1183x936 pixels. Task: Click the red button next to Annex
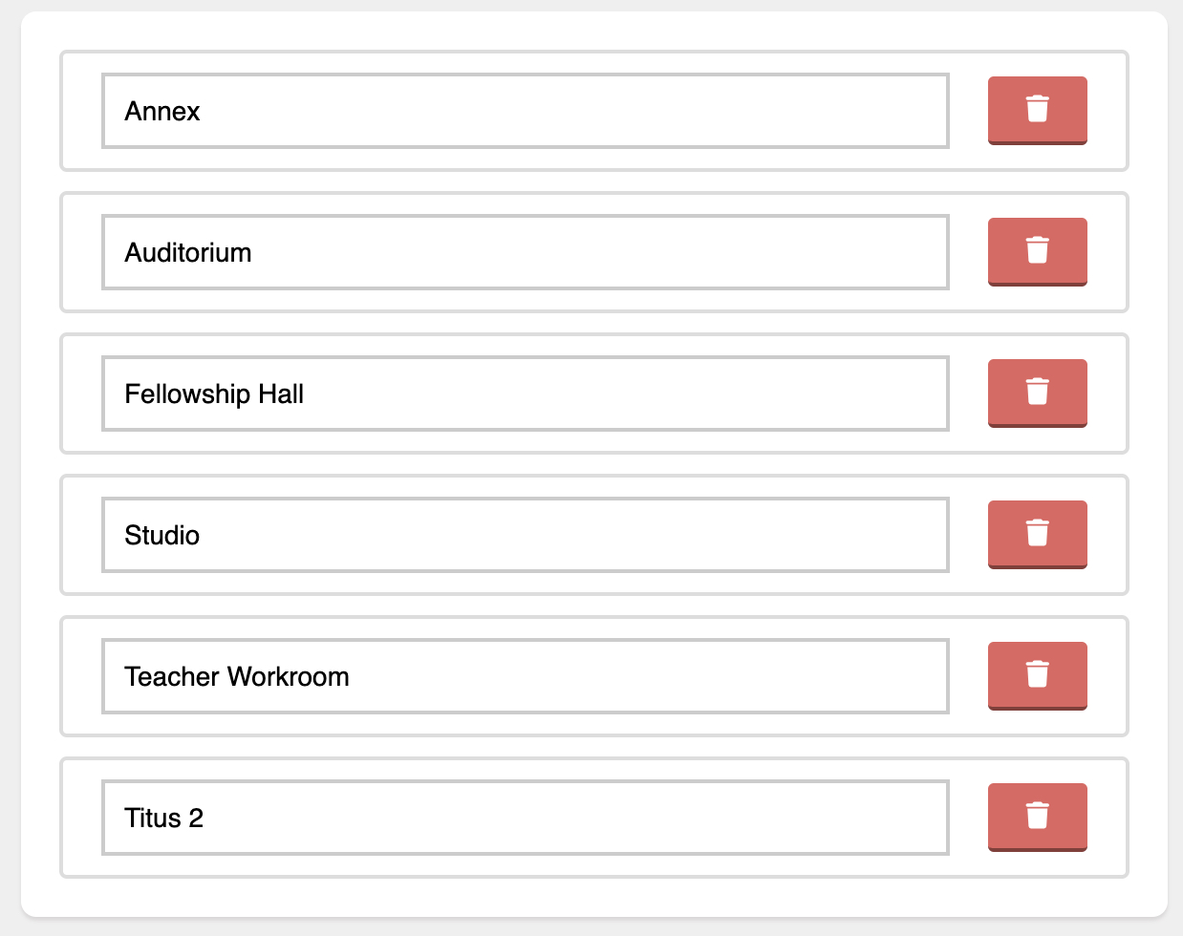(x=1037, y=111)
